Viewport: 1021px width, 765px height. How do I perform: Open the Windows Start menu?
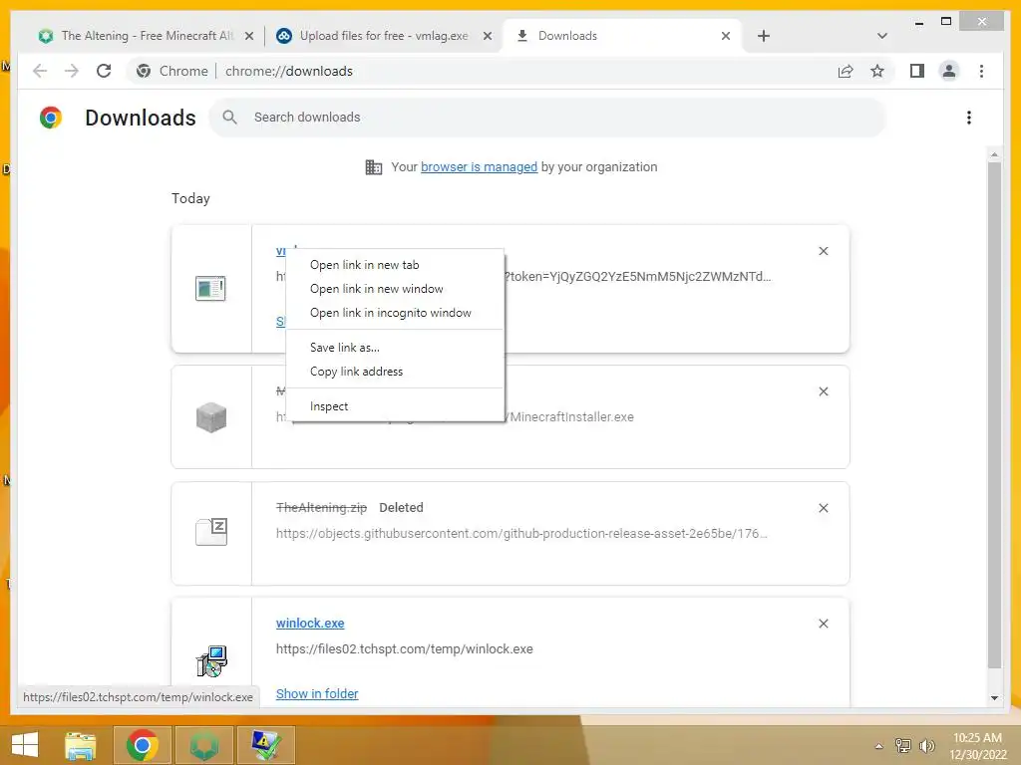pyautogui.click(x=25, y=745)
